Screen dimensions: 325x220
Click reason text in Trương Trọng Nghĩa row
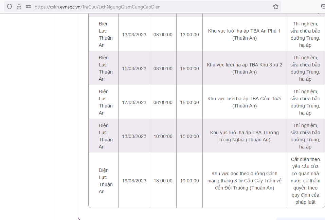pyautogui.click(x=305, y=136)
